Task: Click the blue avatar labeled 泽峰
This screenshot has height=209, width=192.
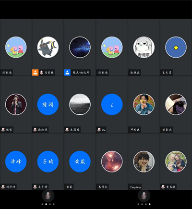Action: [x=16, y=161]
